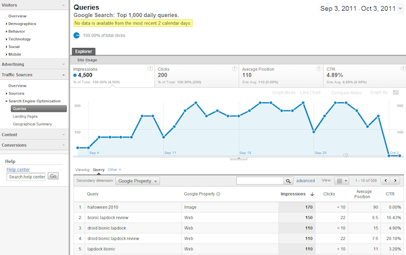Select the Average Position metric tile
The width and height of the screenshot is (406, 255).
click(x=281, y=76)
